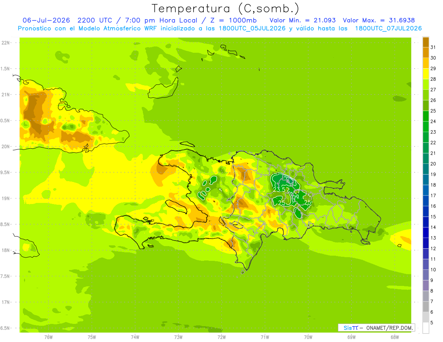Image resolution: width=443 pixels, height=342 pixels.
Task: Click the purple legend swatch between 8 and 9
Action: click(426, 285)
